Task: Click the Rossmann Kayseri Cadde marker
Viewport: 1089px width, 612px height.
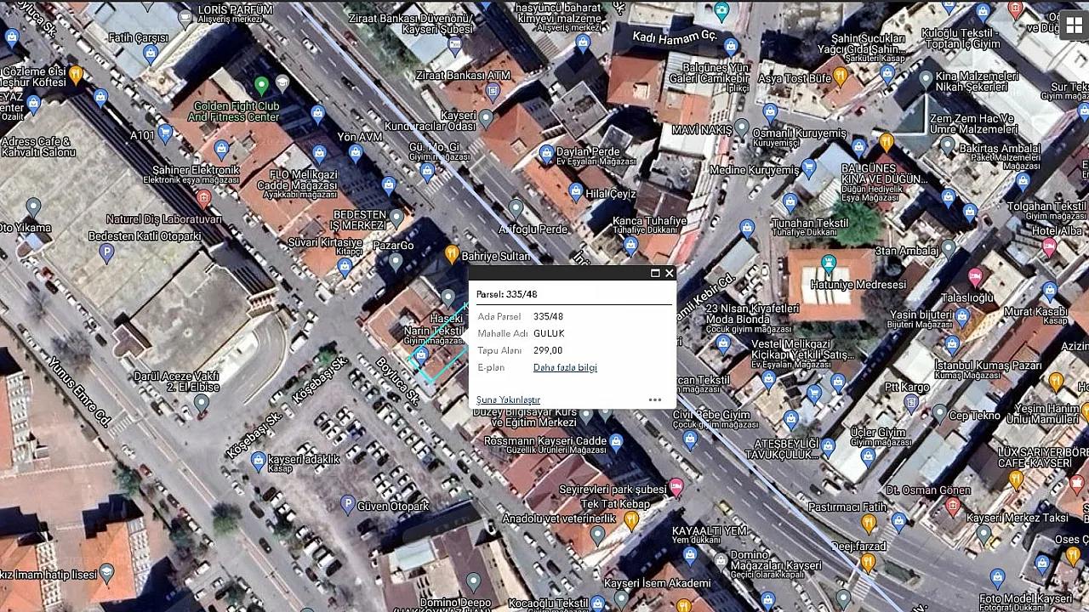Action: 616,441
